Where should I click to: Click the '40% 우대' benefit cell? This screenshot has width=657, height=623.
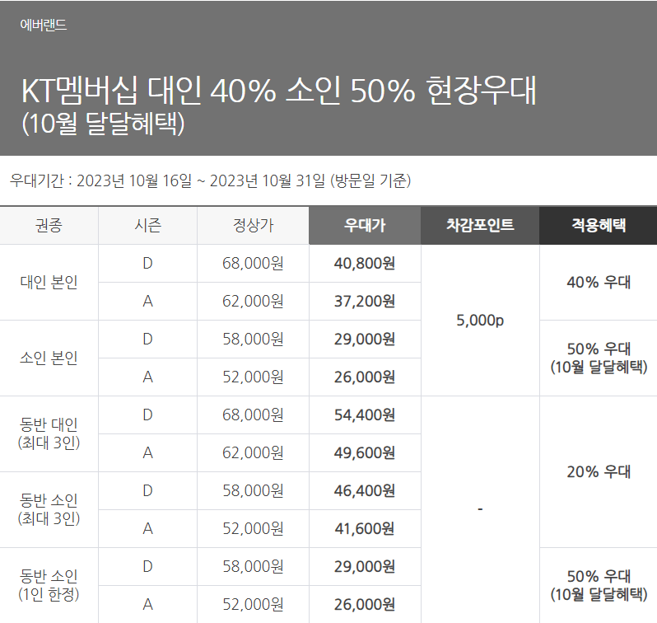(599, 283)
